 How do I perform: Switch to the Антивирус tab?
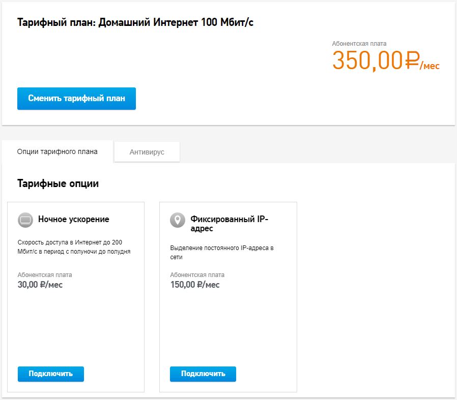[147, 151]
